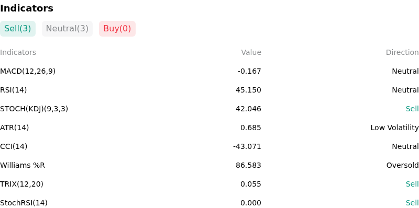Click the MACD value -0.167

pyautogui.click(x=249, y=71)
